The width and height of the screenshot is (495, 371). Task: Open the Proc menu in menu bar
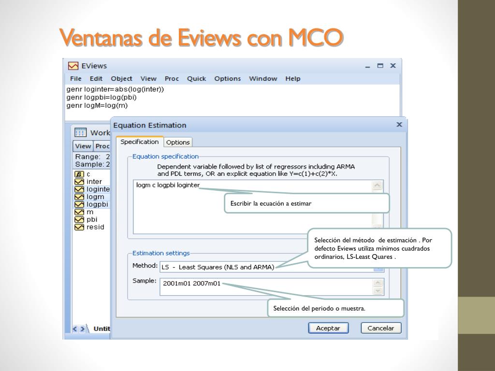pyautogui.click(x=172, y=79)
